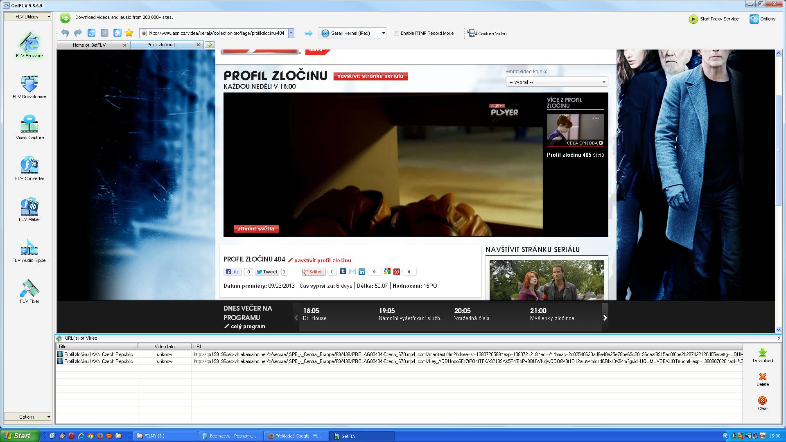Share page on Pinterest icon
The height and width of the screenshot is (442, 786).
(x=397, y=272)
